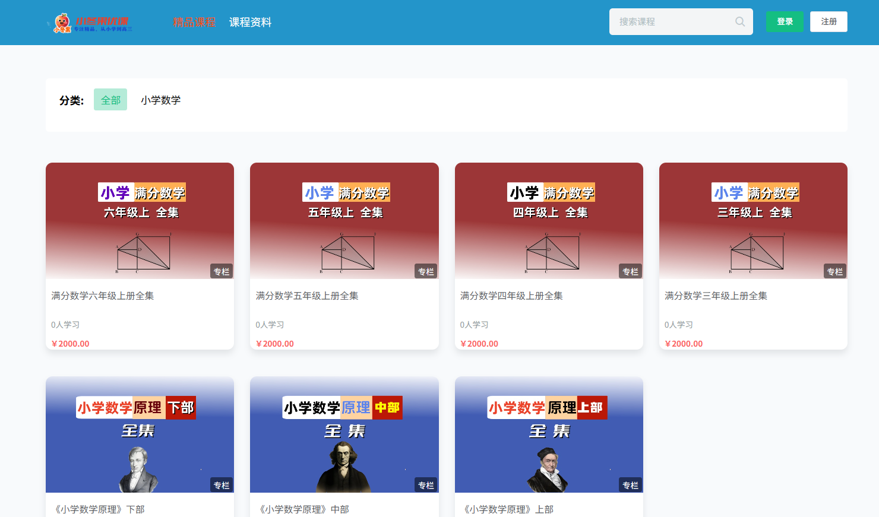Open the 四年级上 全集 course thumbnail

coord(549,221)
